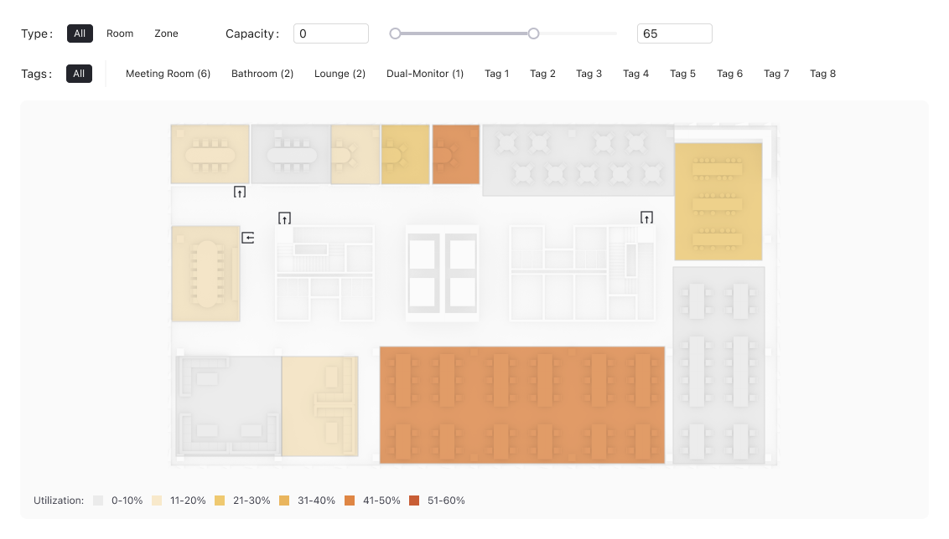Choose the Tag 5 filter
Screen dimensions: 949x539
(682, 74)
